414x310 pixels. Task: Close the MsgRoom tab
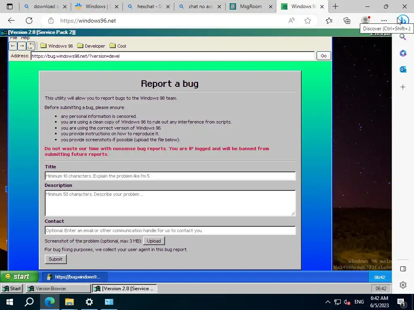270,7
